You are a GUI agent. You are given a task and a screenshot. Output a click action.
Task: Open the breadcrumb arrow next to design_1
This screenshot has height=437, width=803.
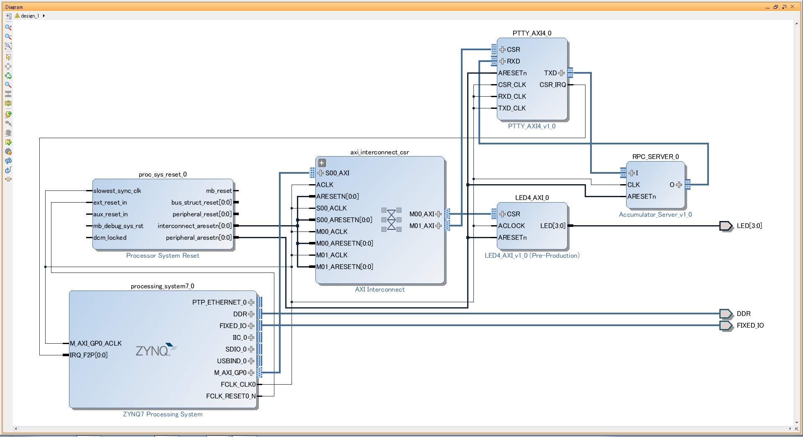(x=43, y=15)
